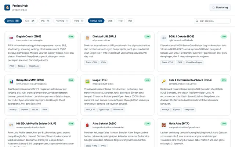
Task: Open the Monitoring button
Action: click(220, 7)
